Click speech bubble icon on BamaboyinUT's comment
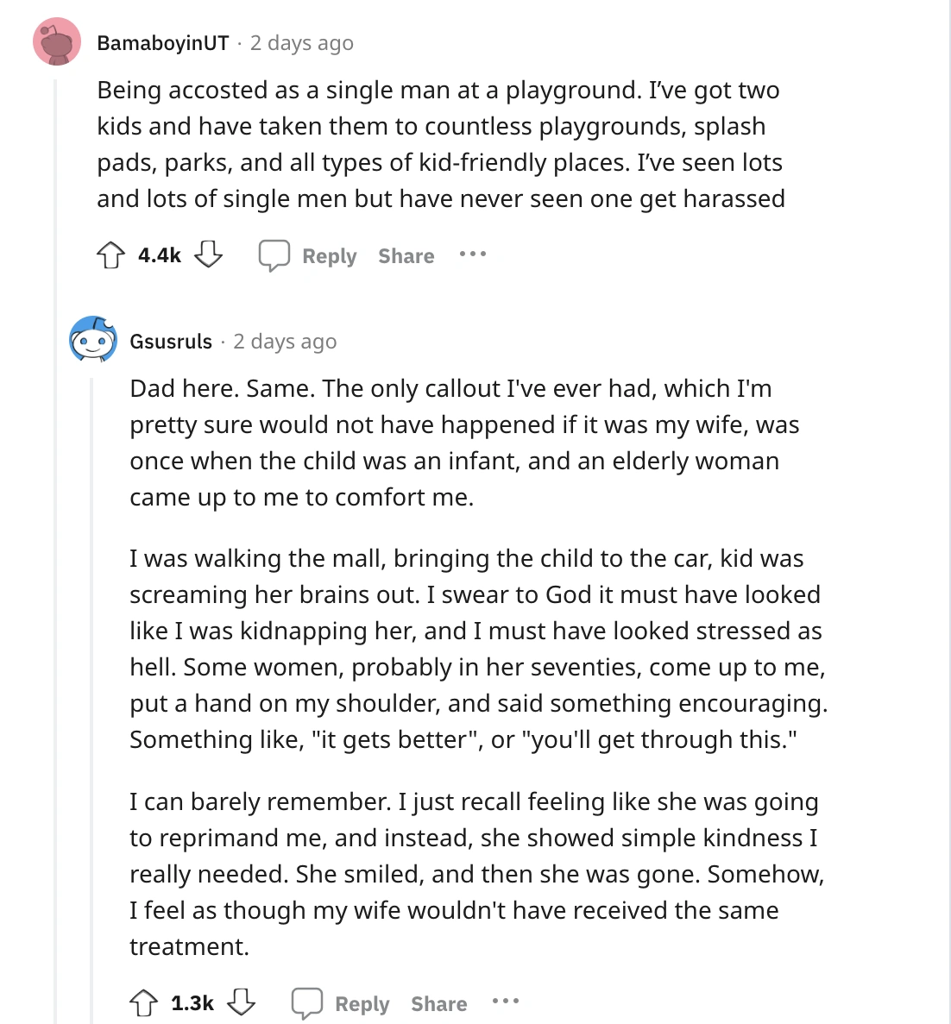951x1024 pixels. coord(274,255)
